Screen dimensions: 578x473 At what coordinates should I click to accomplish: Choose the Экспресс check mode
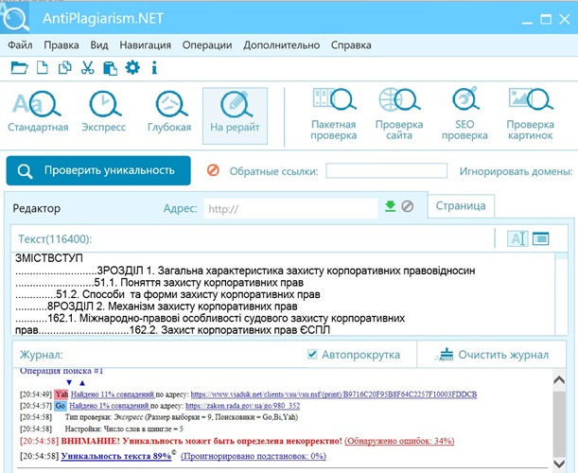104,113
